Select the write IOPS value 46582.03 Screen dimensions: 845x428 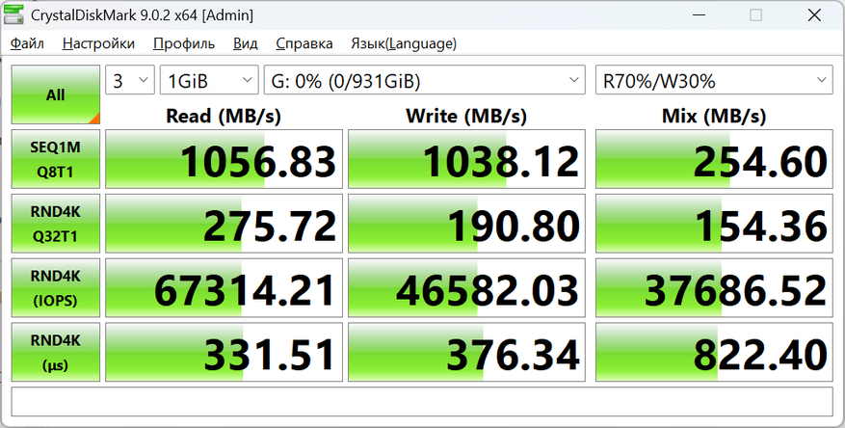point(466,288)
